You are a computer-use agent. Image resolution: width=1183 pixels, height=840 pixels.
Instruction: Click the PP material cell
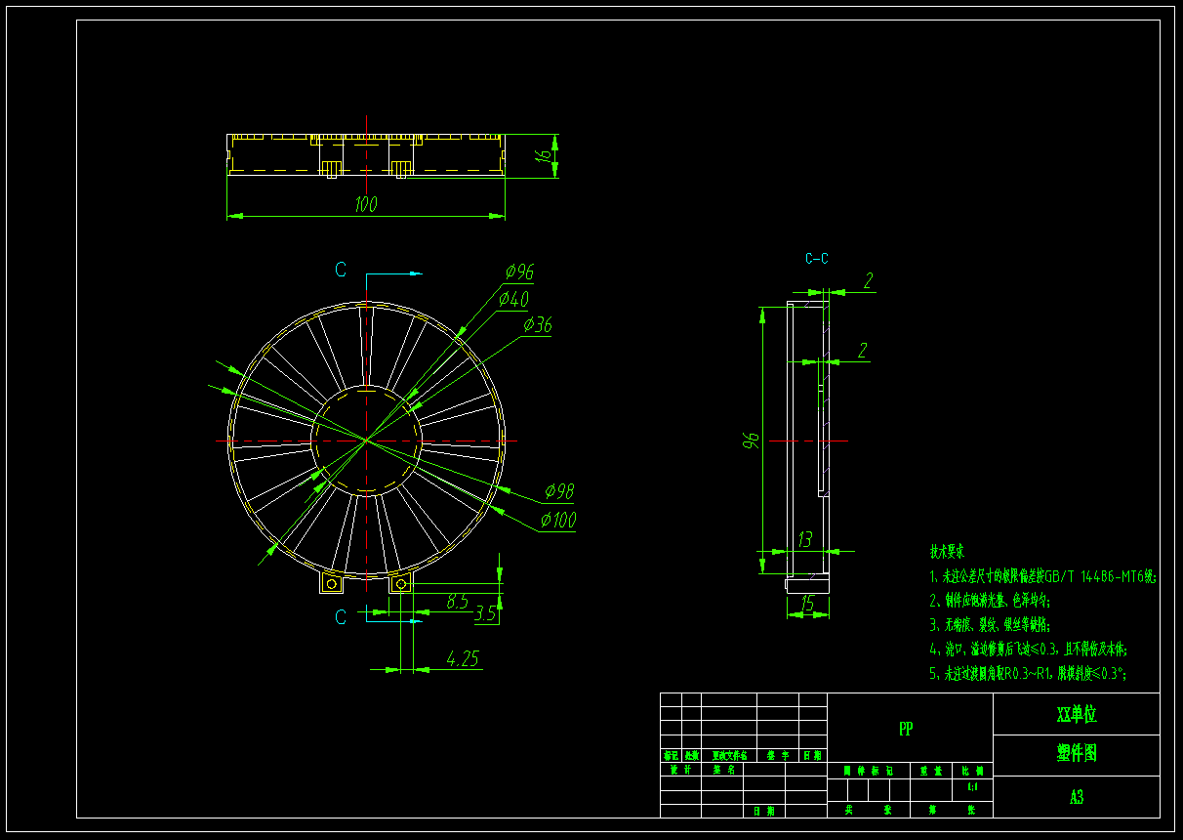910,729
